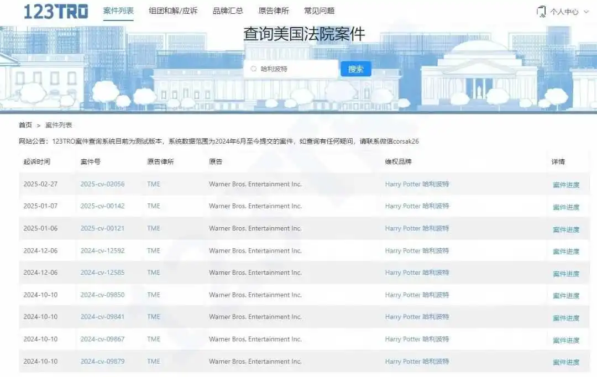View 案件进度 for case 2024-cv-09867

coord(566,340)
